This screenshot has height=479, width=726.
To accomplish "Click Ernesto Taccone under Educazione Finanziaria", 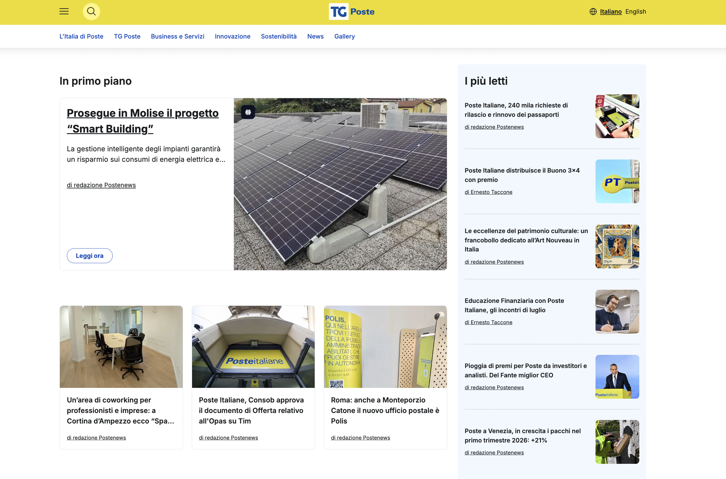I will 488,322.
